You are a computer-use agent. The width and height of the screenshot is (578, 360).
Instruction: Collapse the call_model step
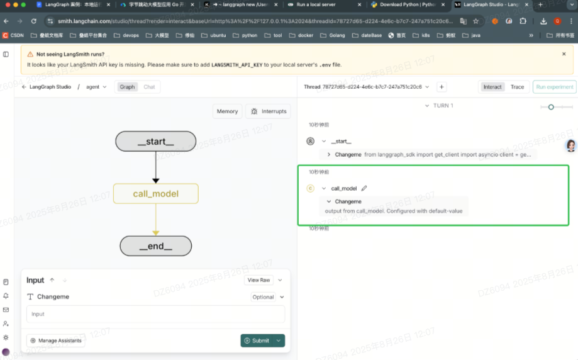(x=324, y=188)
